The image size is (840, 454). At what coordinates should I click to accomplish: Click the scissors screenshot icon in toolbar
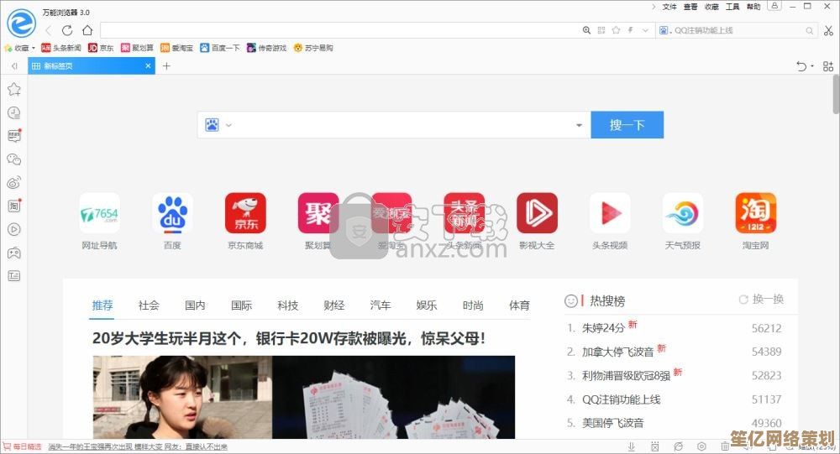(828, 30)
